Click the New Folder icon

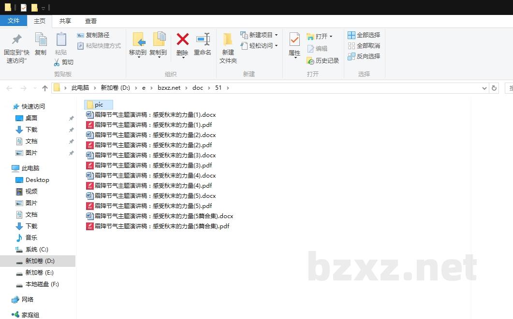228,40
